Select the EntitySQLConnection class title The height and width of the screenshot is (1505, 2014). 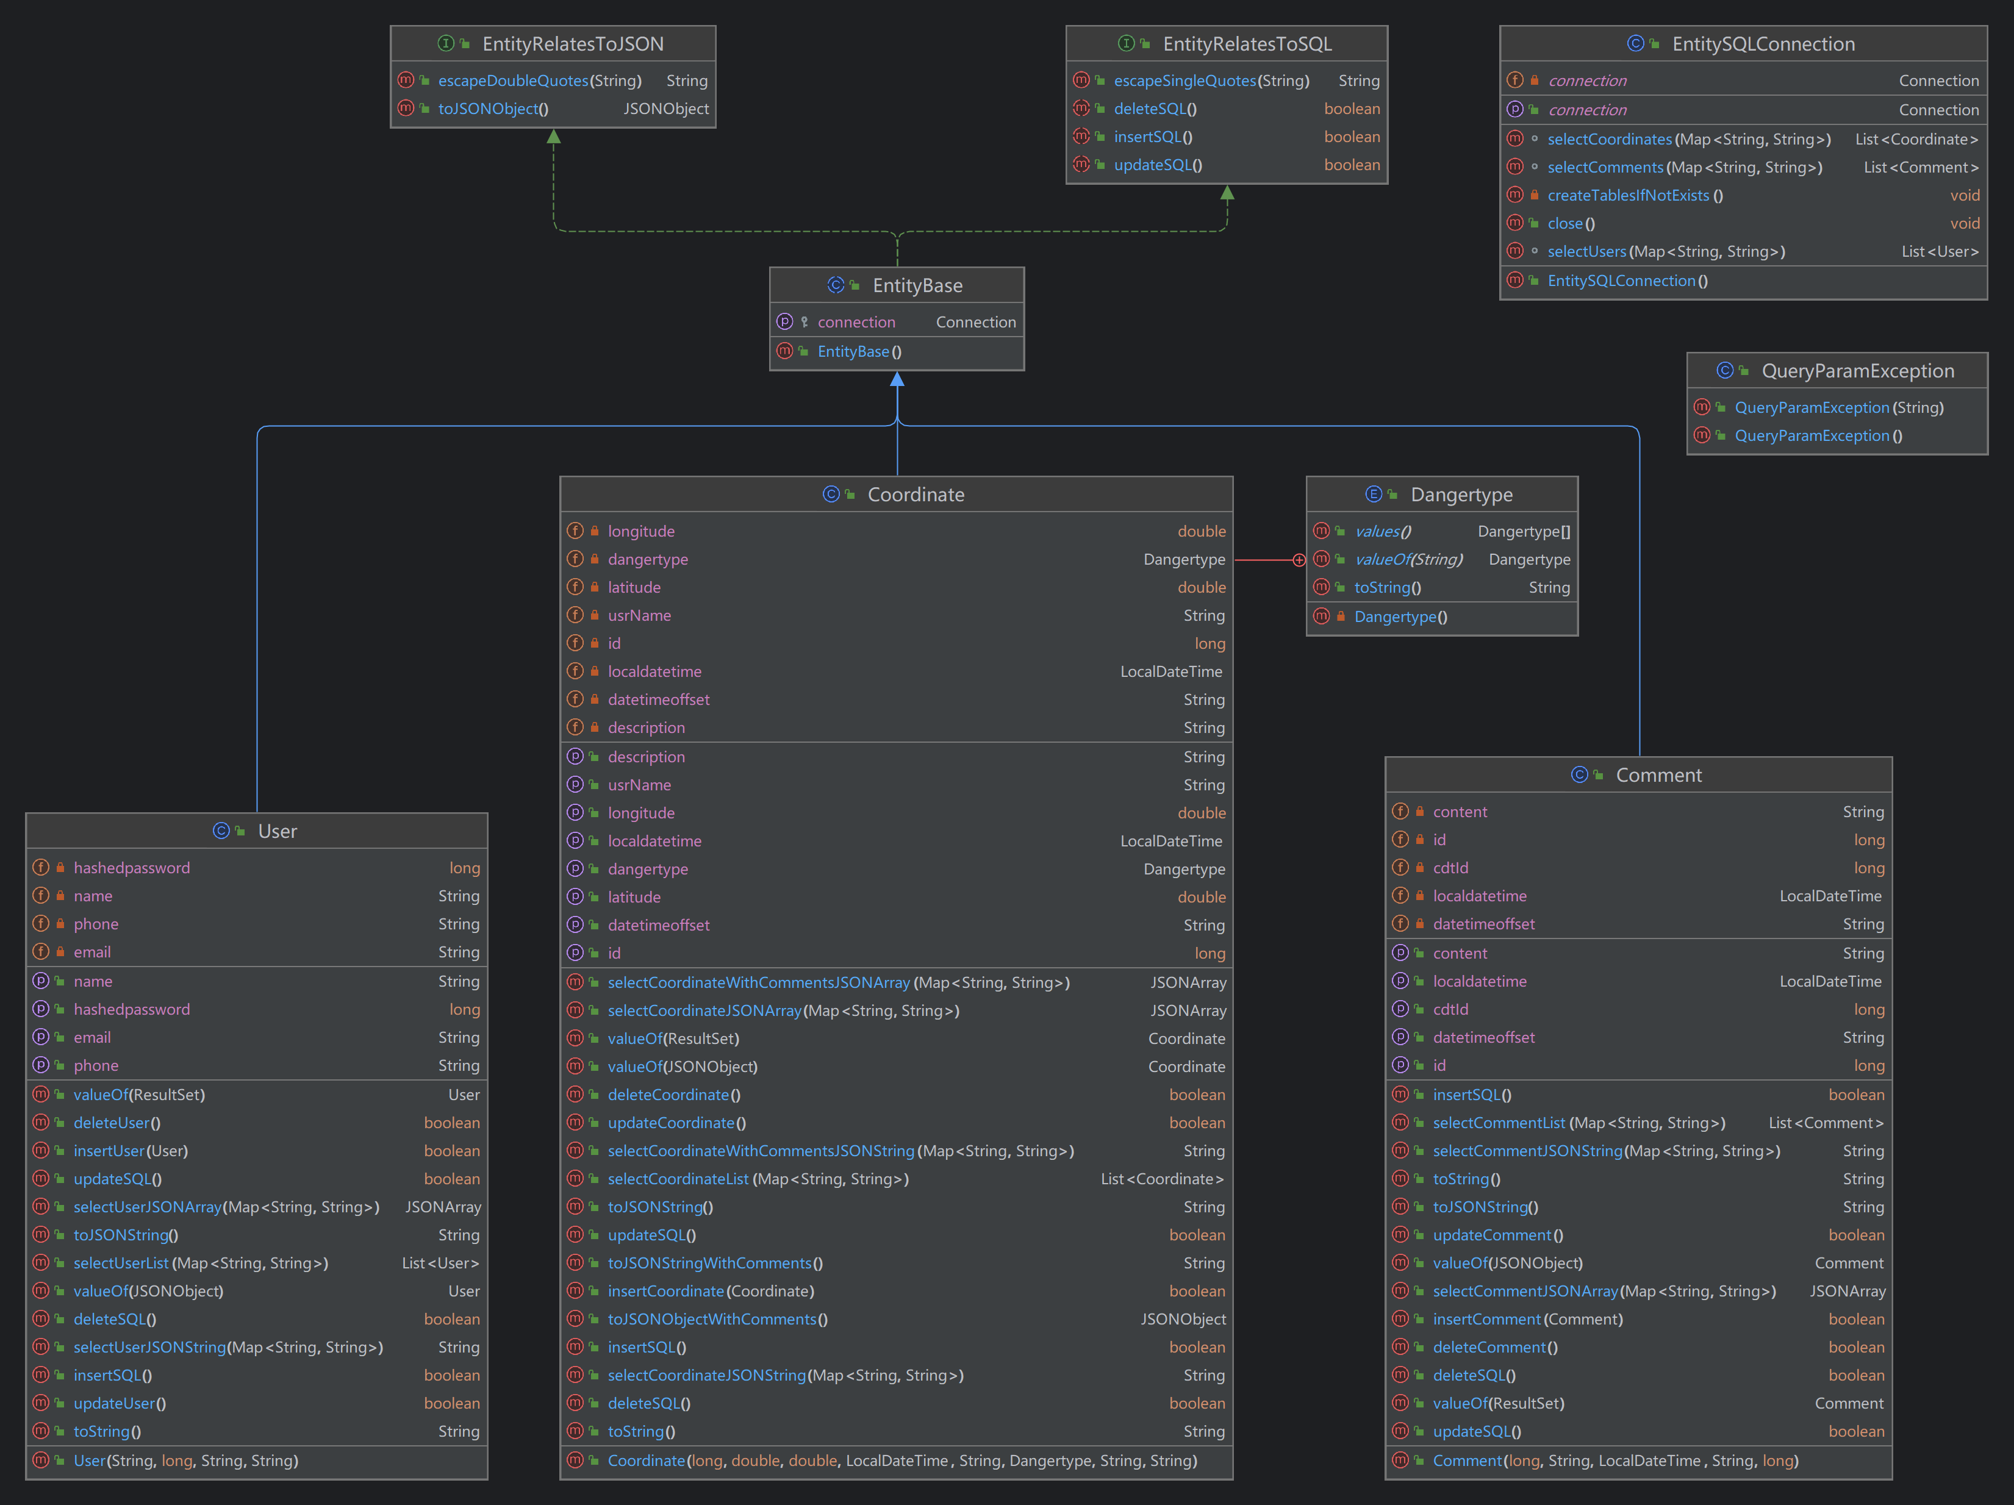tap(1762, 44)
